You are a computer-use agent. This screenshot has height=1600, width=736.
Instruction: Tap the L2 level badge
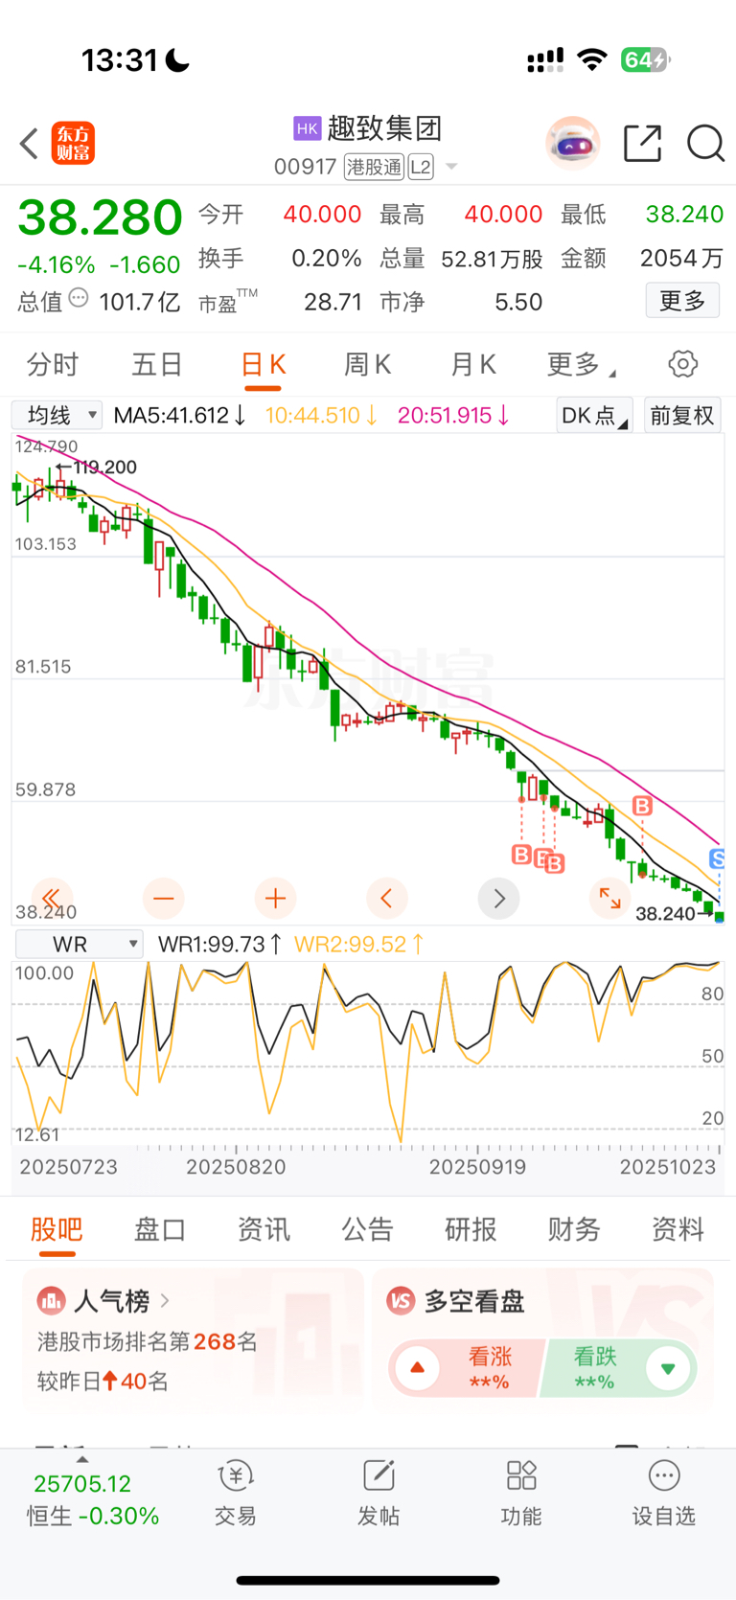pos(420,168)
